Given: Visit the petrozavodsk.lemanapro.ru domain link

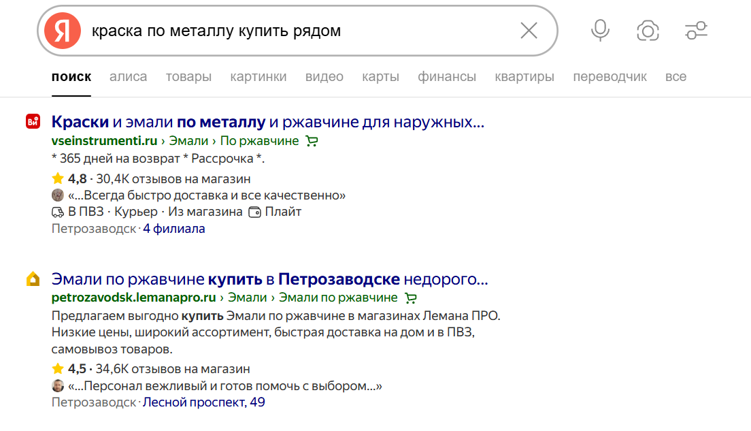Looking at the screenshot, I should [x=133, y=298].
